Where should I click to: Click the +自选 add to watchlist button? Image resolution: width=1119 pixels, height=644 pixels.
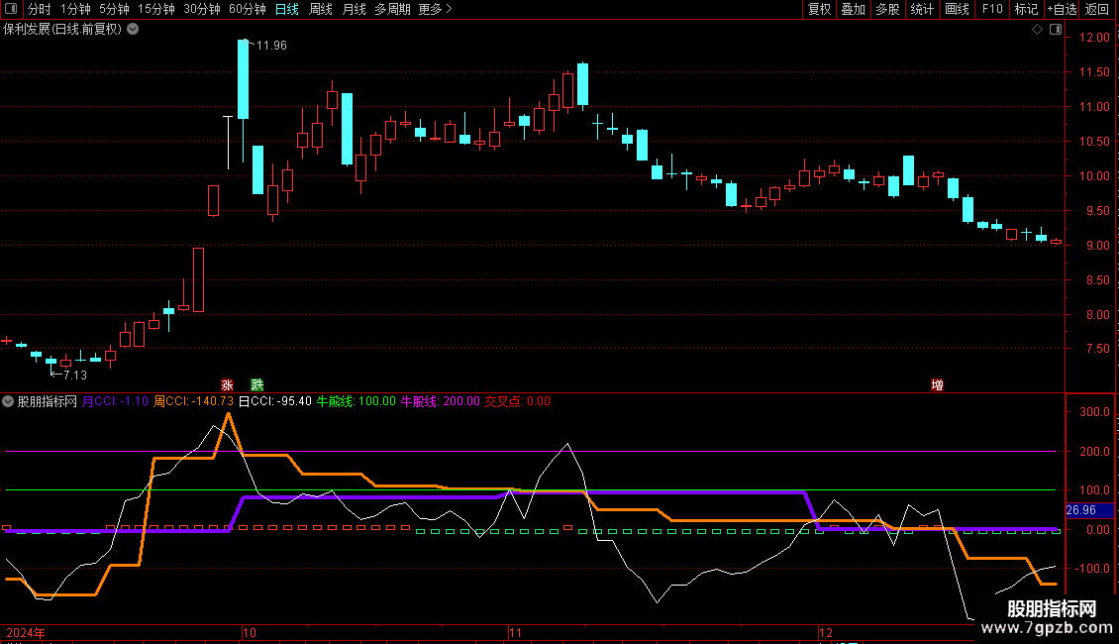pos(1062,10)
